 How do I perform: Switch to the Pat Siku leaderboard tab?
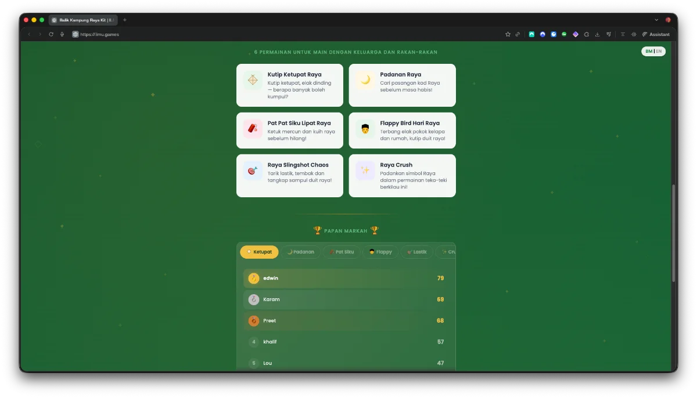tap(341, 252)
